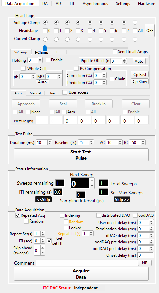This screenshot has height=293, width=159.
Task: Click the Acquire Data button
Action: pyautogui.click(x=81, y=274)
